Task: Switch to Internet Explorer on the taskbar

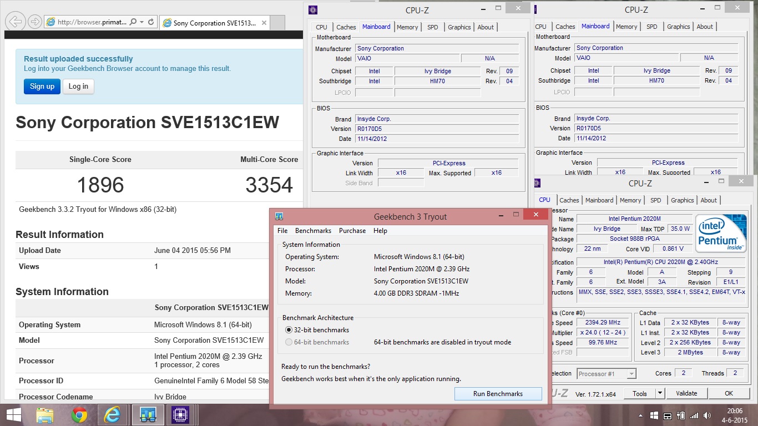Action: coord(113,415)
